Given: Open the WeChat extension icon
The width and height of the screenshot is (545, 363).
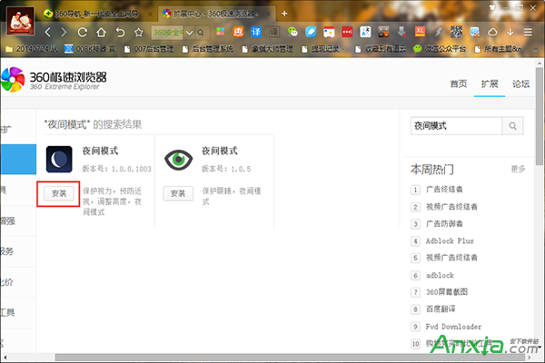Looking at the screenshot, I should click(x=292, y=32).
